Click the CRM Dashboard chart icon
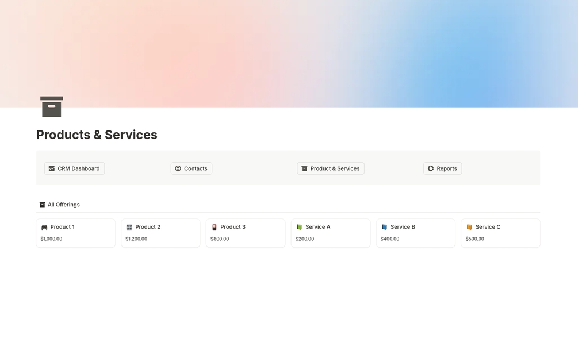 (52, 168)
